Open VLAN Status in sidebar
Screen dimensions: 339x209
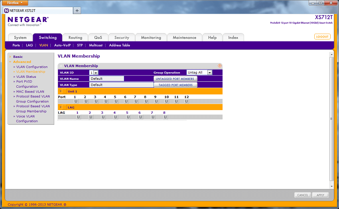coord(26,77)
